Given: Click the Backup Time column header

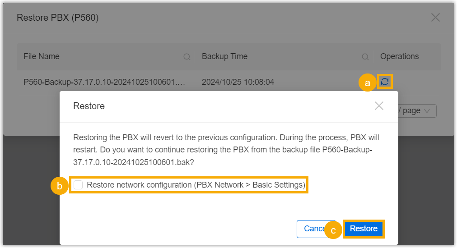Looking at the screenshot, I should click(224, 56).
